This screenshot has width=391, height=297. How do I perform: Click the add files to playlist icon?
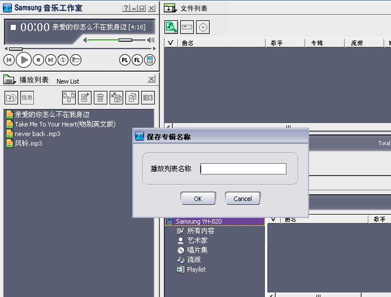69,98
